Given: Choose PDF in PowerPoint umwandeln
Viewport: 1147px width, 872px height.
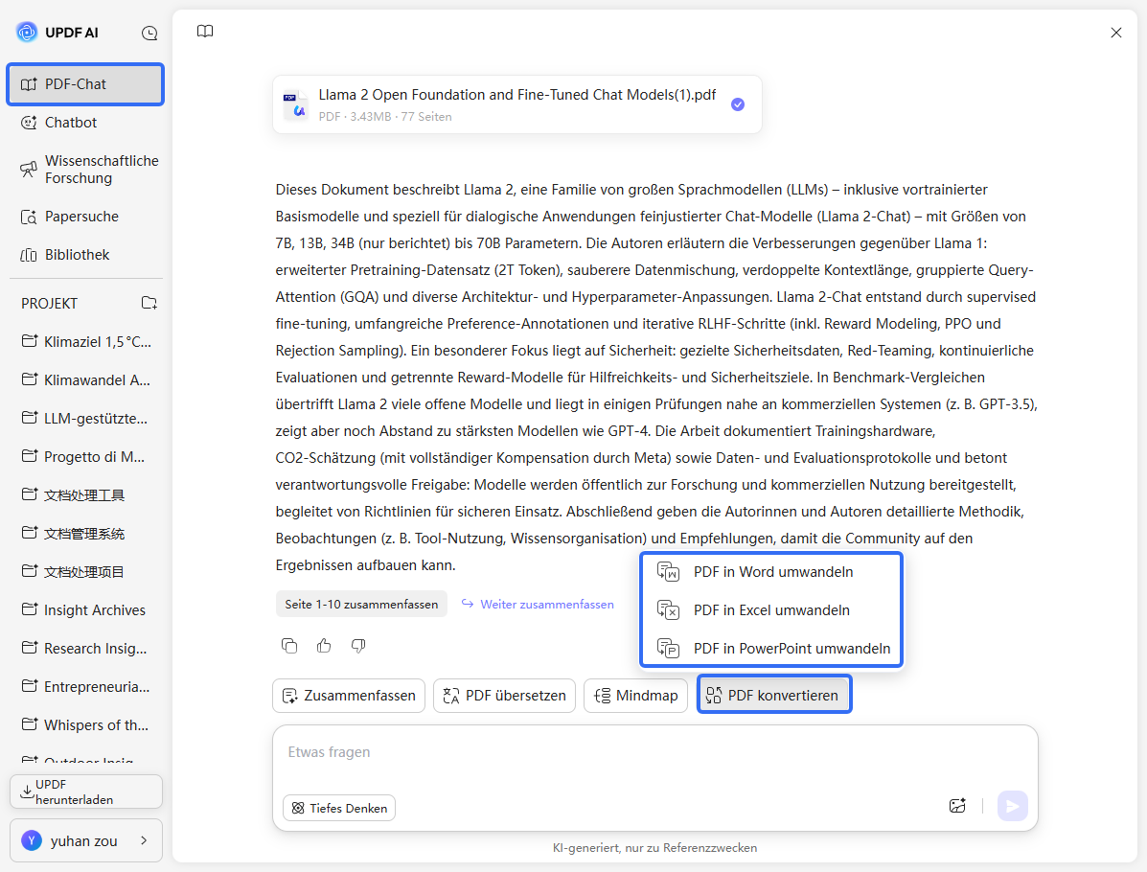Looking at the screenshot, I should pyautogui.click(x=791, y=648).
